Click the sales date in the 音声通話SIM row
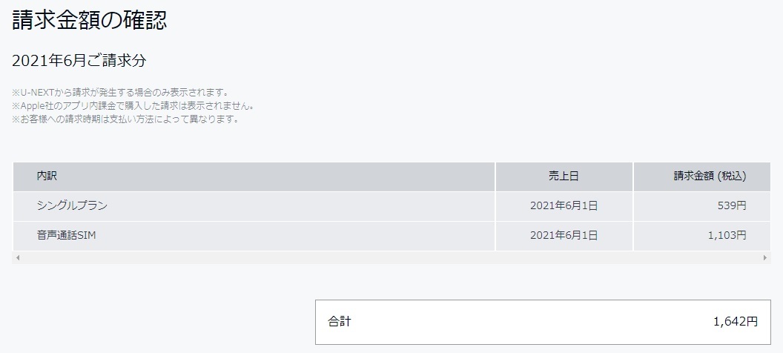 (x=564, y=236)
